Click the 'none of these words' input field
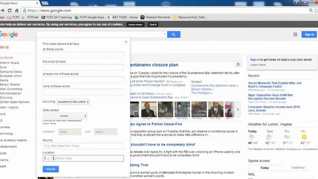 (x=83, y=92)
